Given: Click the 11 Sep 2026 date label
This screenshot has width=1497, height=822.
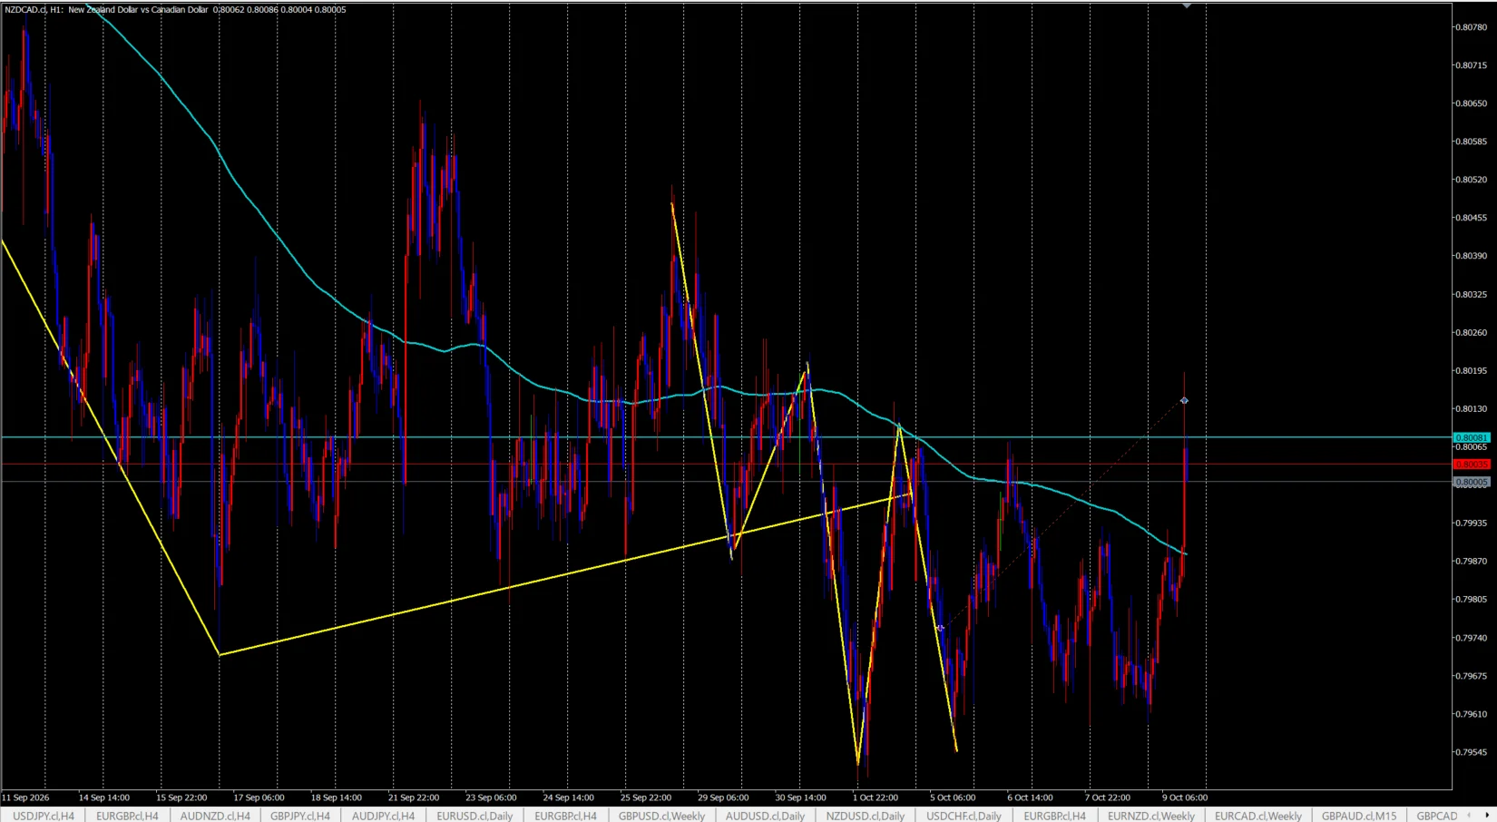Looking at the screenshot, I should [25, 798].
